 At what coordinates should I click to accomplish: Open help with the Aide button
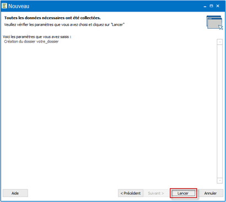15,193
